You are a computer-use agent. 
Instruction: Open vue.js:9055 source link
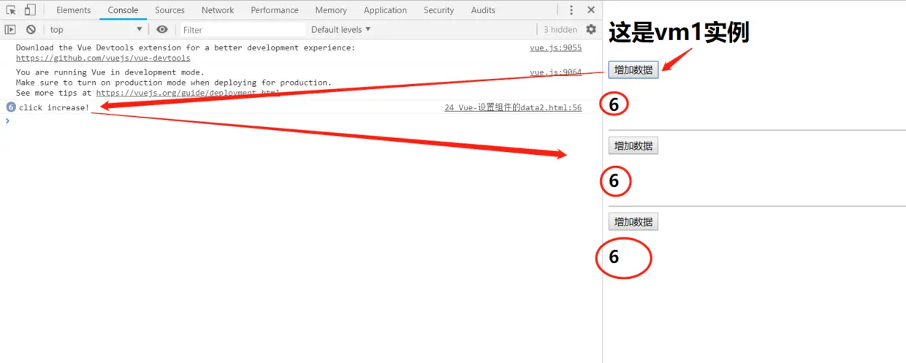pyautogui.click(x=555, y=48)
